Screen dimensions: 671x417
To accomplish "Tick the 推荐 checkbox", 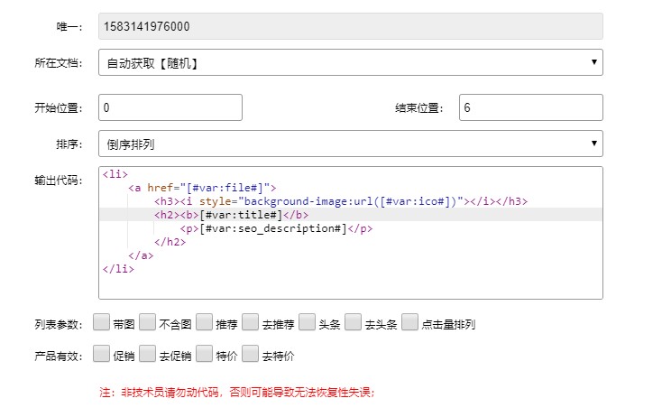I will pyautogui.click(x=204, y=322).
